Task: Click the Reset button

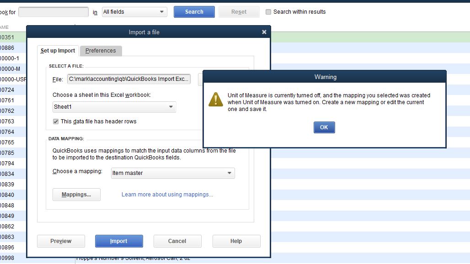Action: (x=239, y=11)
